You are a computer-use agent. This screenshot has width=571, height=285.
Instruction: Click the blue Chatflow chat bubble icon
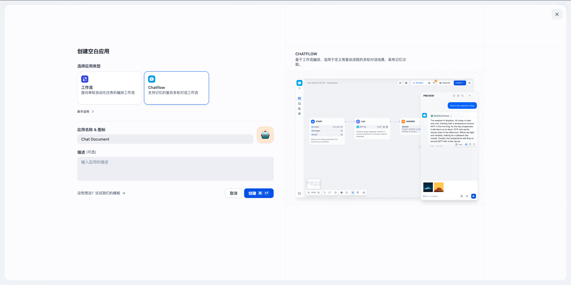[x=152, y=79]
